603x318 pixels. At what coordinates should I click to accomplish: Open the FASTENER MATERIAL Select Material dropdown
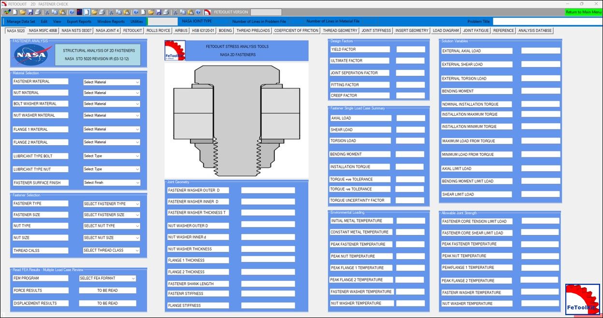click(x=112, y=82)
